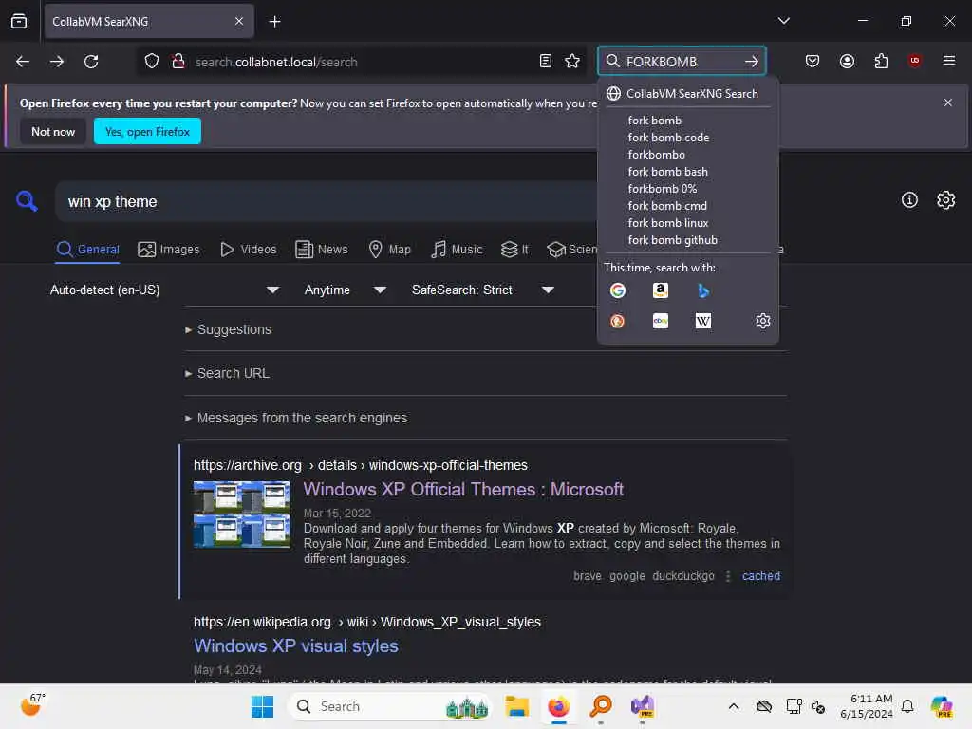Viewport: 972px width, 729px height.
Task: Select the 'fork bomb' suggestion
Action: click(655, 121)
